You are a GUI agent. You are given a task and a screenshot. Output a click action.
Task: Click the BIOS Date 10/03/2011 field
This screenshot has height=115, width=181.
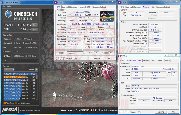click(154, 91)
